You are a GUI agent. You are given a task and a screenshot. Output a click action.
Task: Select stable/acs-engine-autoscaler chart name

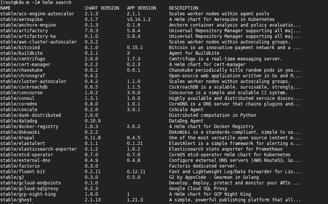coord(37,14)
